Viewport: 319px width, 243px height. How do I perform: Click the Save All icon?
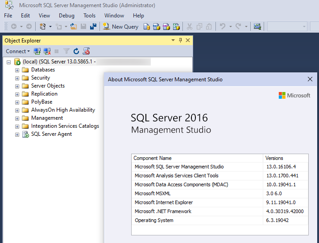coord(93,26)
